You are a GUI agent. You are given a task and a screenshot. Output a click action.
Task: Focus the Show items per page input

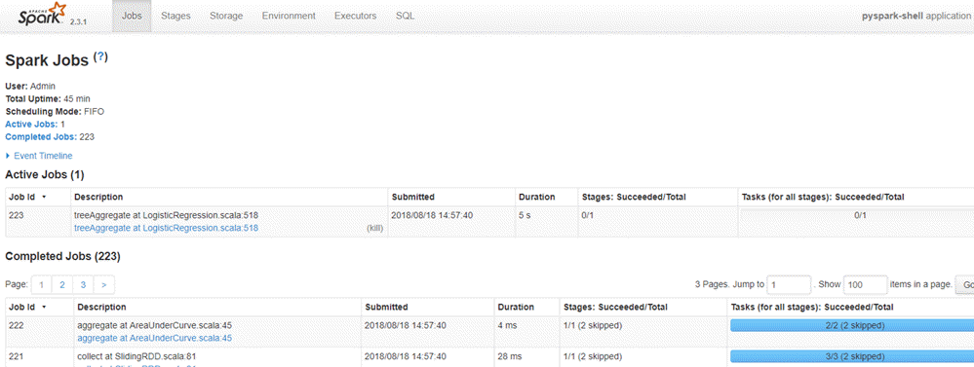click(x=865, y=284)
